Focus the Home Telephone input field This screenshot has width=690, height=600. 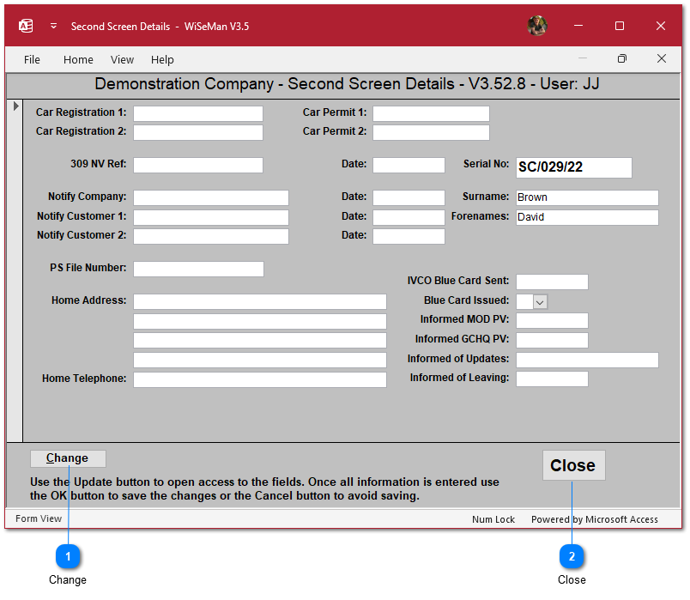click(x=259, y=379)
